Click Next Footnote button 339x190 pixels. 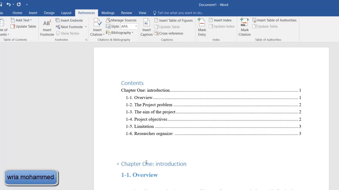tap(69, 27)
